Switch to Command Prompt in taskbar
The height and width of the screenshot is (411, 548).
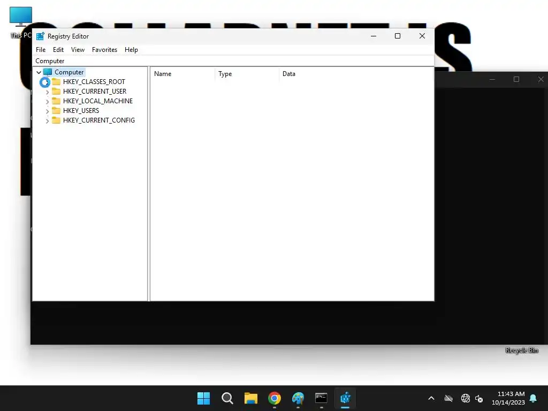[322, 398]
